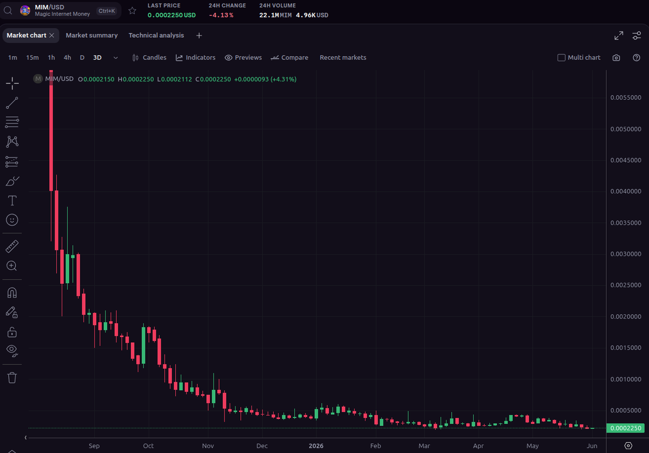Viewport: 649px width, 453px height.
Task: Toggle lock all drawings padlock
Action: coord(12,331)
